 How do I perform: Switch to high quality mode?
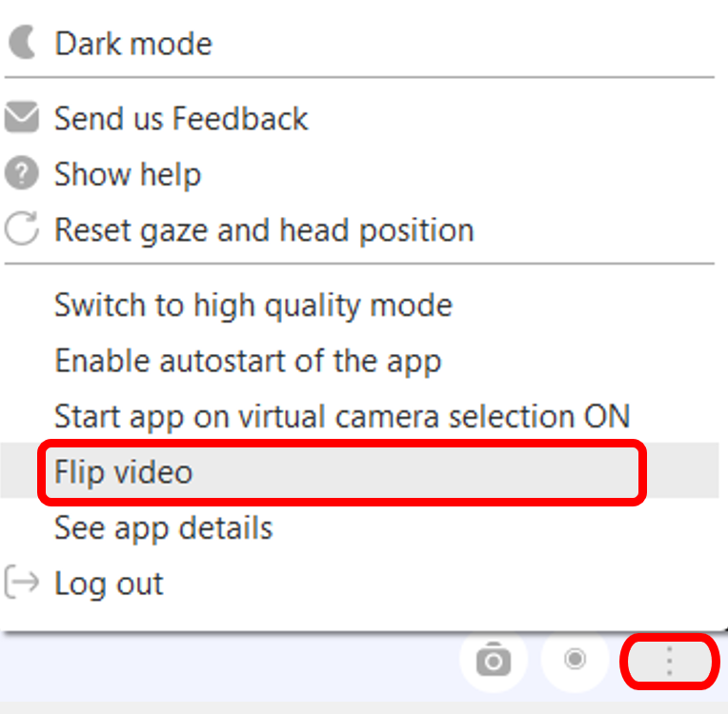[x=253, y=306]
